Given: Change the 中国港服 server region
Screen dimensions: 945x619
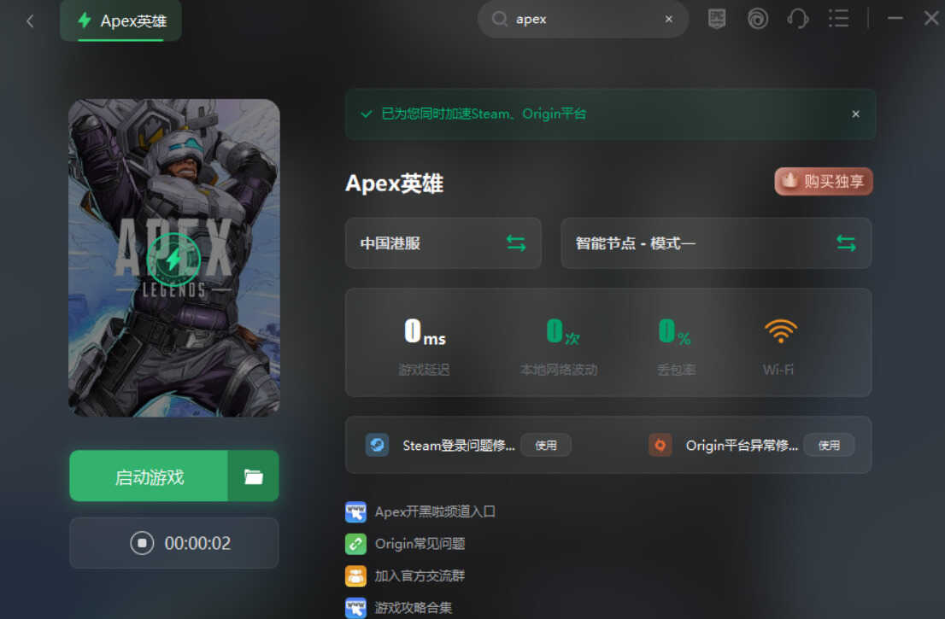Looking at the screenshot, I should pos(443,243).
